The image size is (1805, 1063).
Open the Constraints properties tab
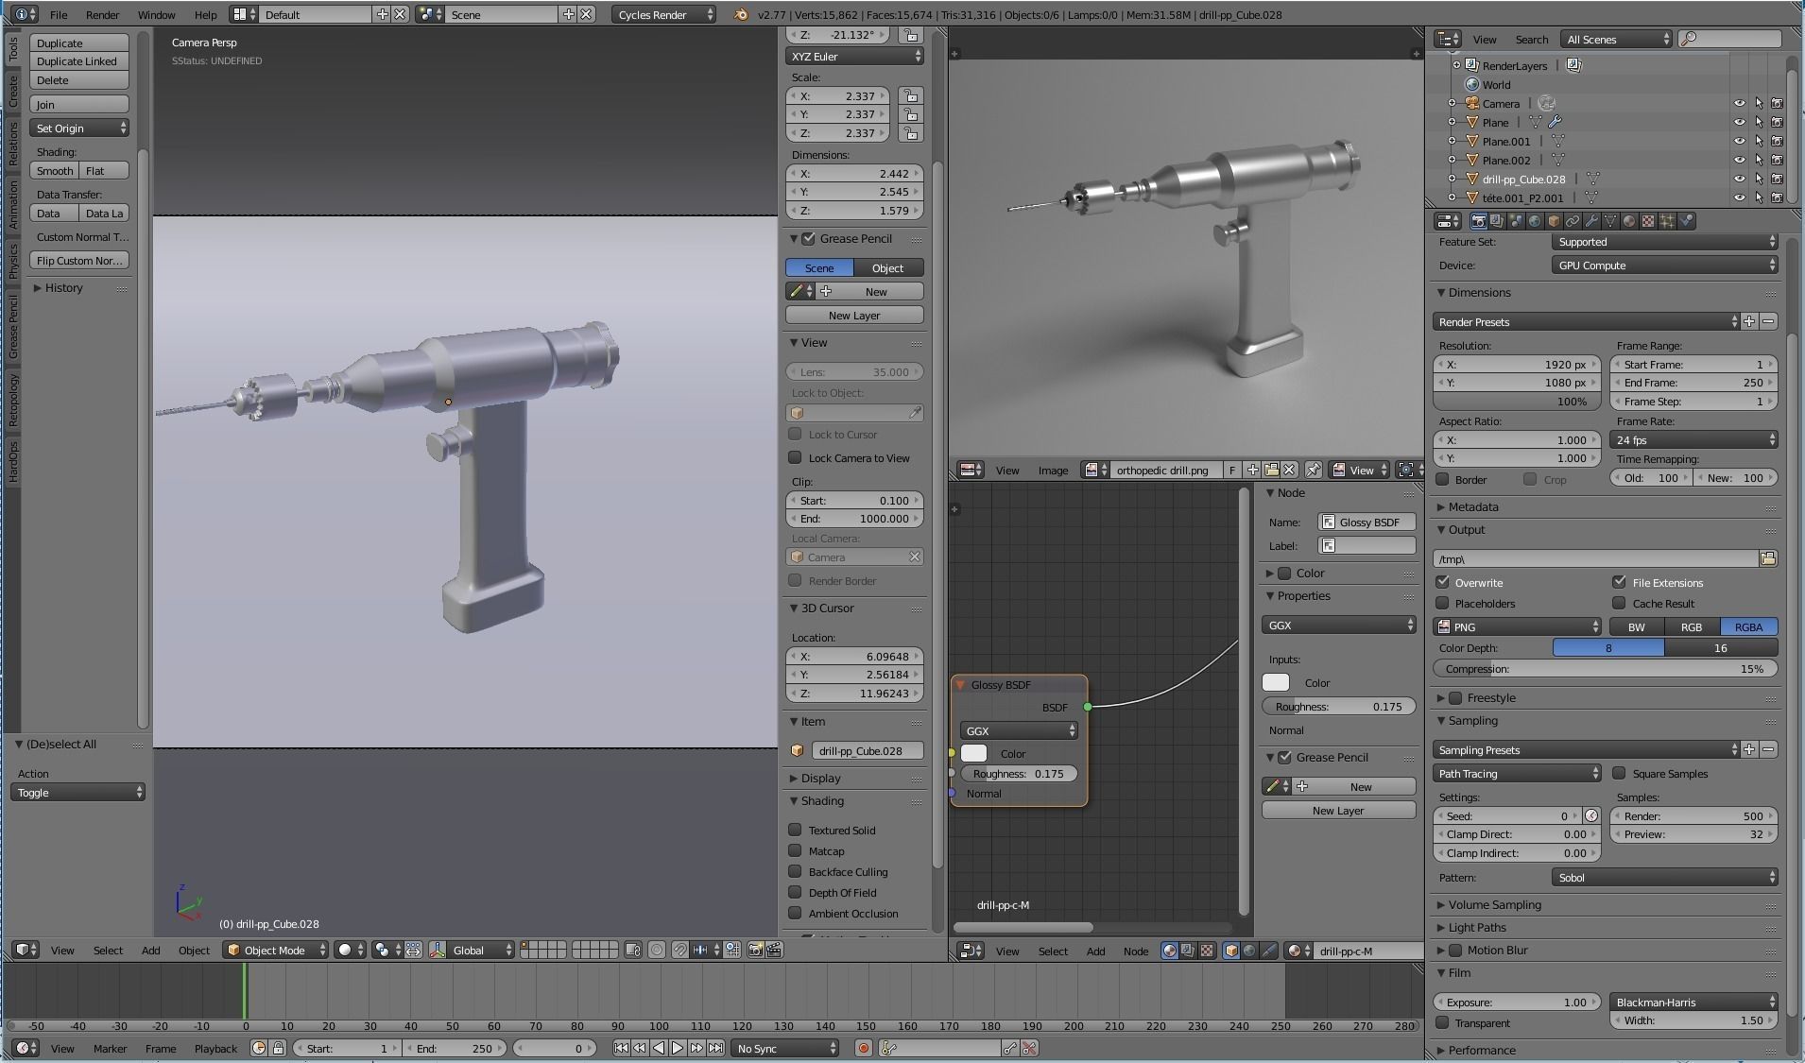pyautogui.click(x=1573, y=221)
